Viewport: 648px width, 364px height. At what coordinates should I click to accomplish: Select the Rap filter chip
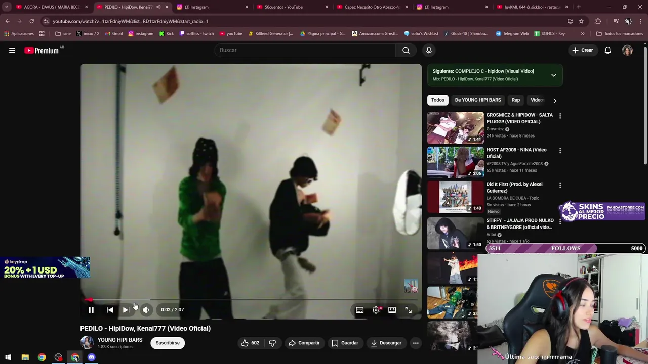[x=516, y=100]
